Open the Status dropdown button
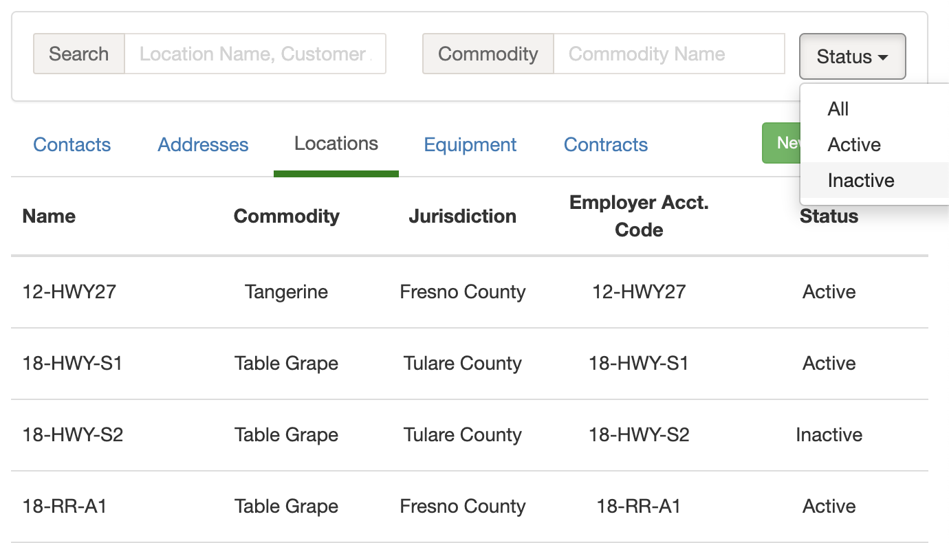Screen dimensions: 949x543 [x=852, y=56]
